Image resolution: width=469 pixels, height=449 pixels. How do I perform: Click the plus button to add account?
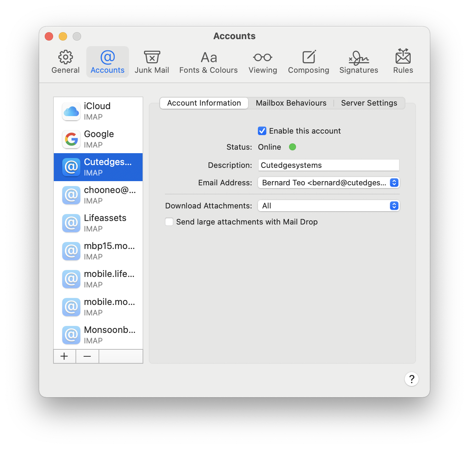[x=64, y=356]
